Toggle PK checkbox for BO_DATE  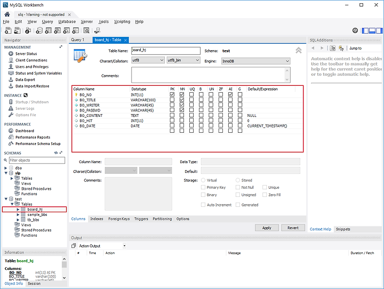point(172,126)
